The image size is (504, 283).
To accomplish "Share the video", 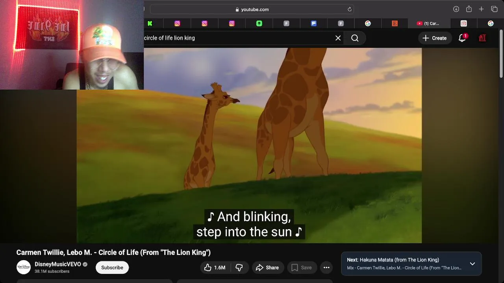I will 267,268.
